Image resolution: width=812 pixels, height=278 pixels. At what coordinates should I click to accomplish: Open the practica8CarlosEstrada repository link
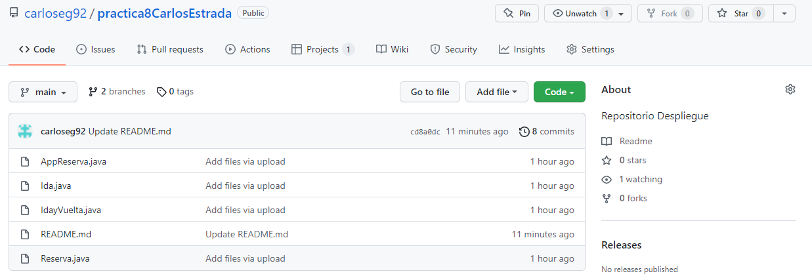164,13
